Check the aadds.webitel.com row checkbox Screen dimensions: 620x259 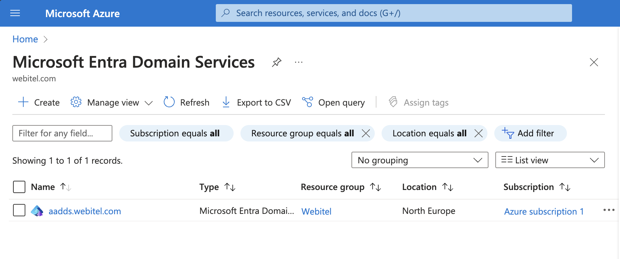pyautogui.click(x=19, y=210)
